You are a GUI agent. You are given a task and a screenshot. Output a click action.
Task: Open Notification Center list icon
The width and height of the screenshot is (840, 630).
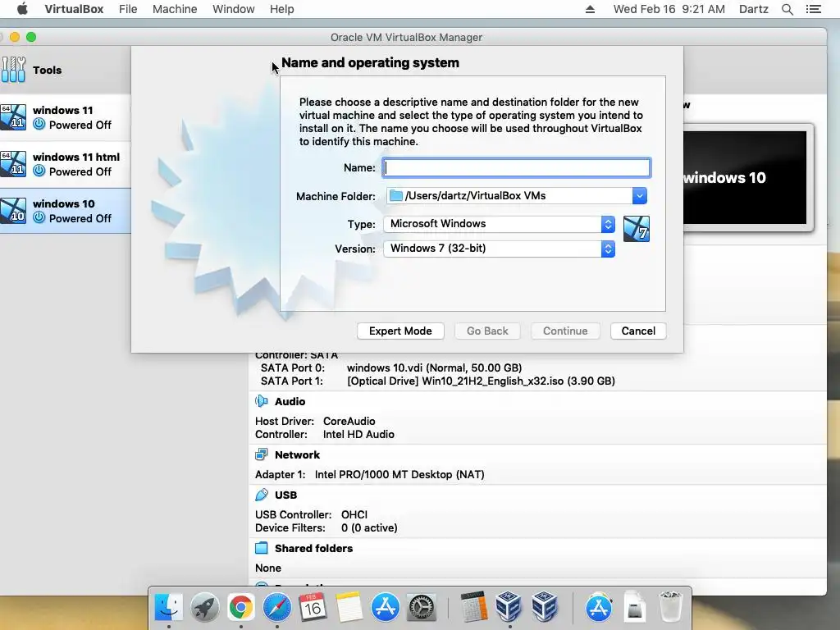pyautogui.click(x=813, y=9)
